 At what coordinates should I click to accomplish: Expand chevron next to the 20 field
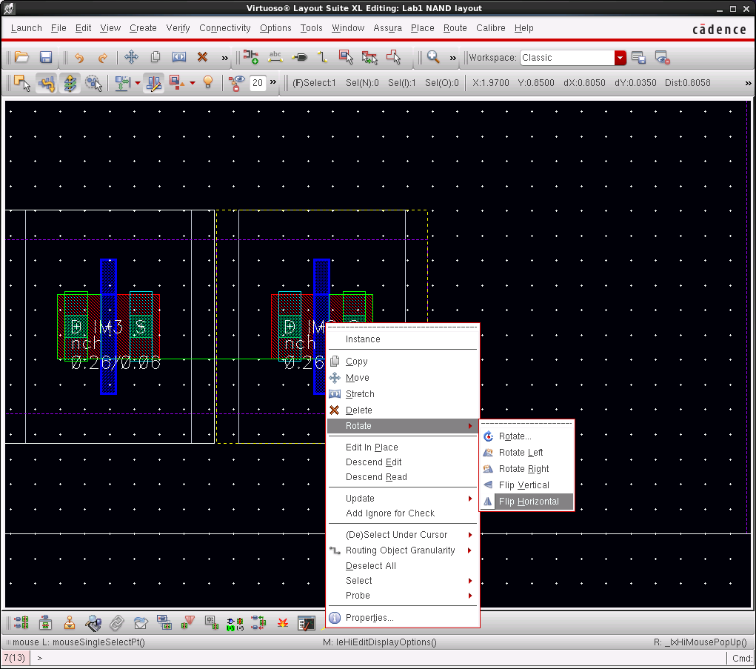point(273,82)
